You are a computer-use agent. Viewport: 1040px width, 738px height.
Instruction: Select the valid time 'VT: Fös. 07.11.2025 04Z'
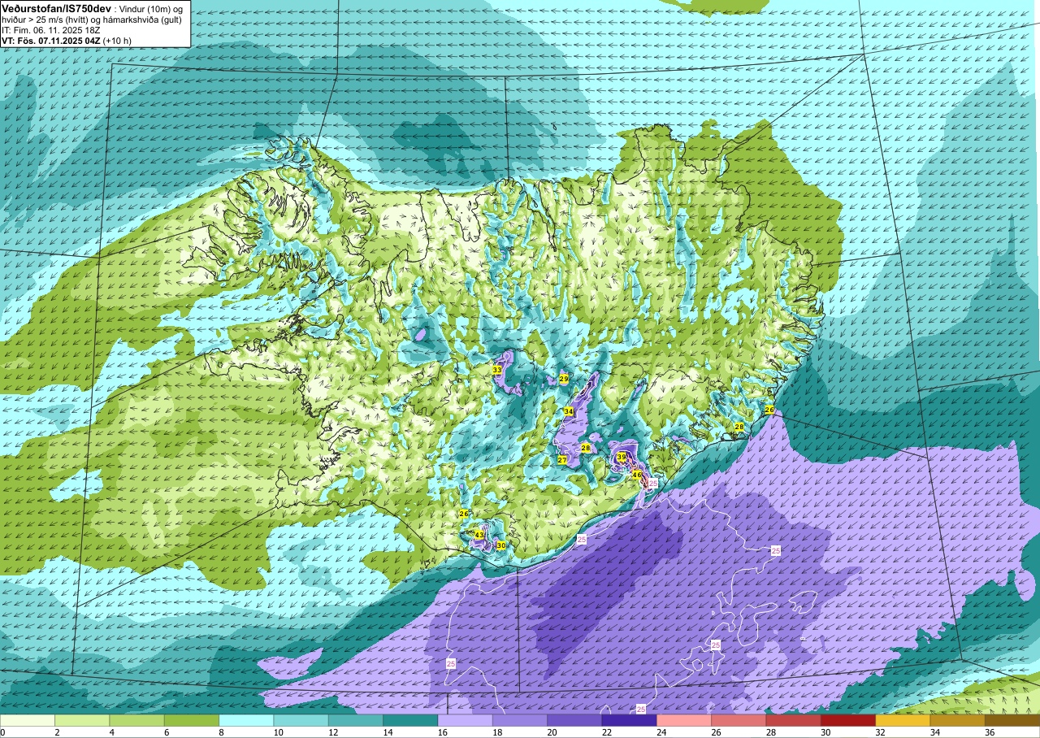pyautogui.click(x=52, y=41)
